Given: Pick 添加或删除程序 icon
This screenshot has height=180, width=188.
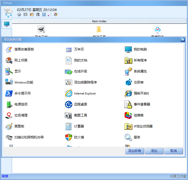Looking at the screenshot, I should pyautogui.click(x=69, y=82).
